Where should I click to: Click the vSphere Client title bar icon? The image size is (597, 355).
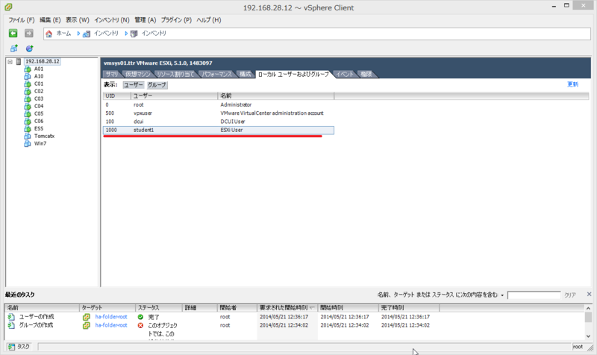(x=8, y=7)
